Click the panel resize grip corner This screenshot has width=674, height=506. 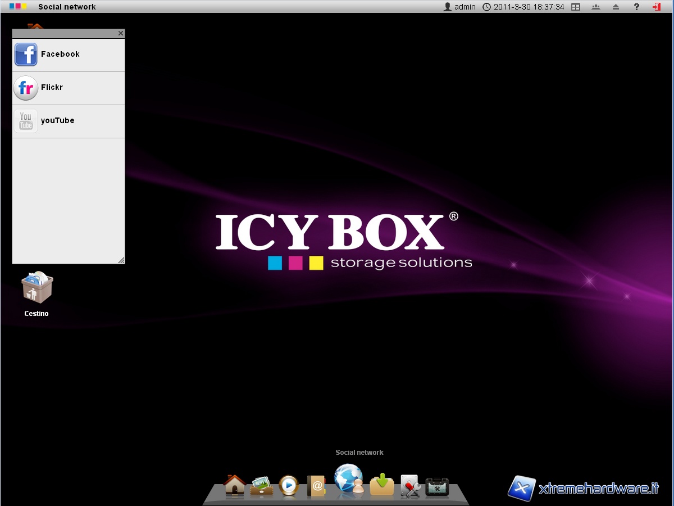(121, 260)
